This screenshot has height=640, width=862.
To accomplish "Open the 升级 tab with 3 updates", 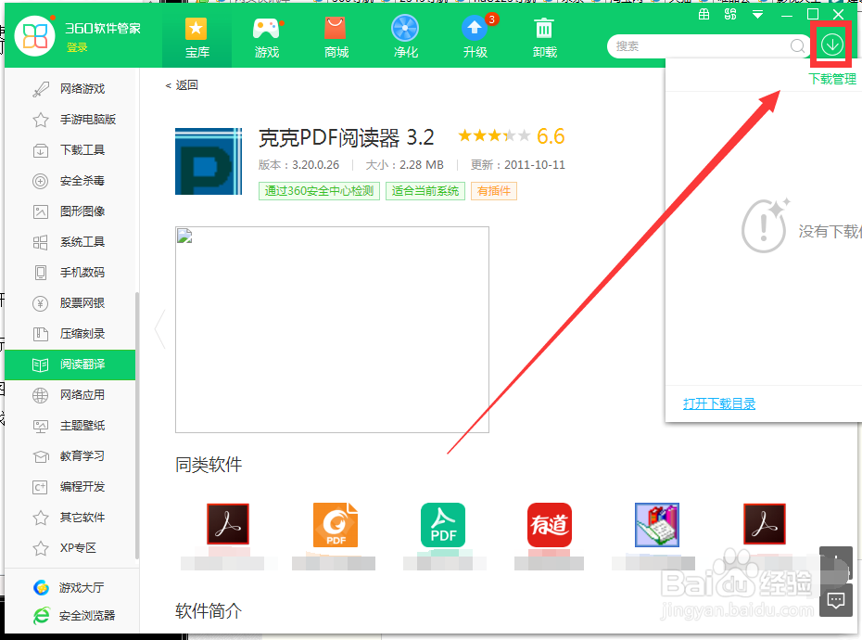I will point(475,37).
